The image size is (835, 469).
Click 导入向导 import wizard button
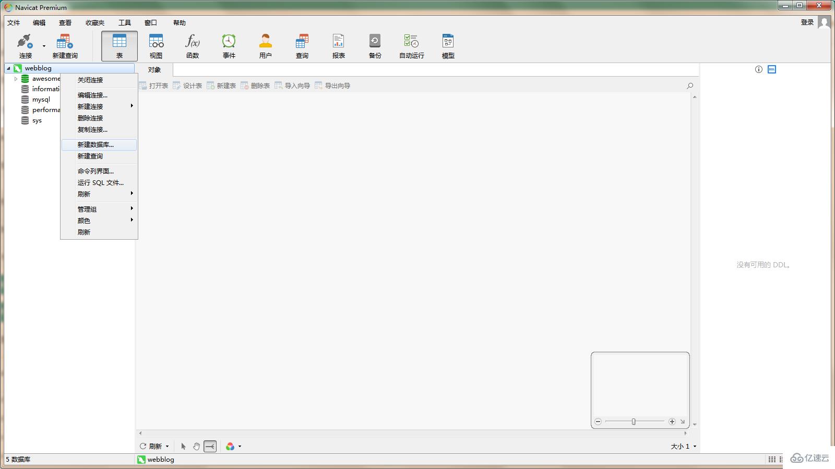(x=292, y=86)
